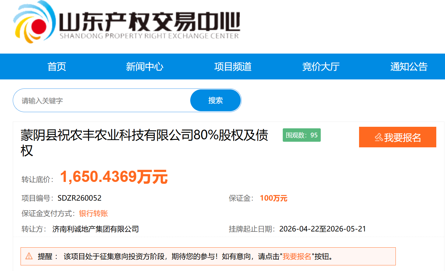Click the 100万元 deposit amount
The height and width of the screenshot is (271, 445).
pyautogui.click(x=273, y=198)
